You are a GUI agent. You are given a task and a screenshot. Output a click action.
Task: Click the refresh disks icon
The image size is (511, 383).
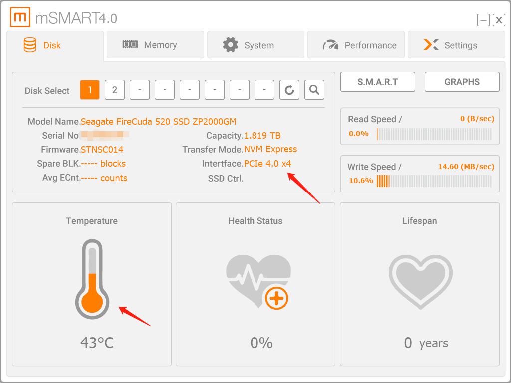pos(289,90)
